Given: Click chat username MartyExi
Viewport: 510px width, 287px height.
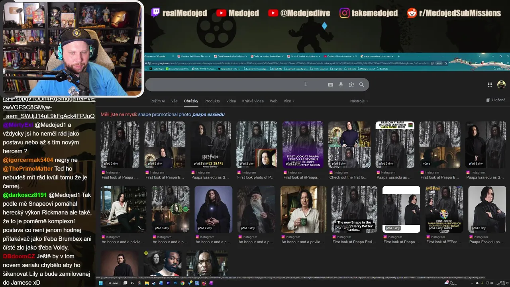Looking at the screenshot, I should (18, 125).
